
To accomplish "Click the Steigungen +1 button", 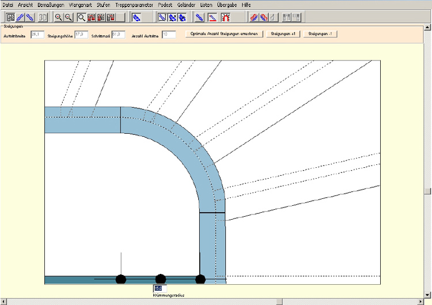I will 283,34.
